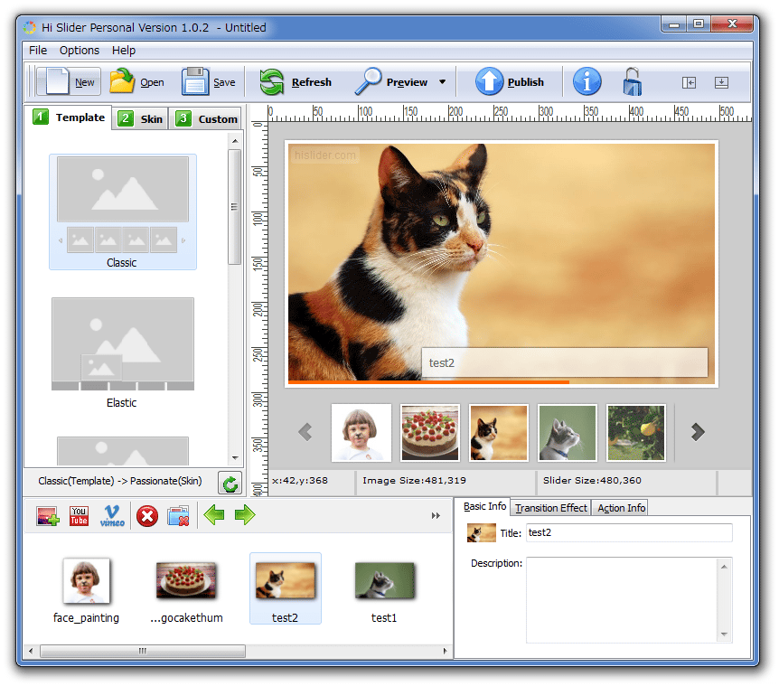
Task: Click the lemon tree thumbnail in preview
Action: [636, 433]
